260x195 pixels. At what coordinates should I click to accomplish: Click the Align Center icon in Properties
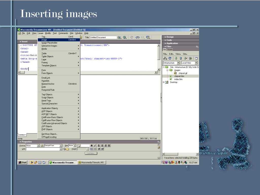point(102,145)
